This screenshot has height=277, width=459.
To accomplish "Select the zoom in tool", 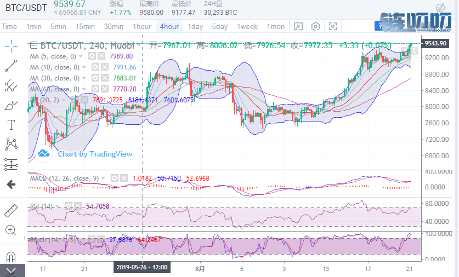I will tap(10, 230).
